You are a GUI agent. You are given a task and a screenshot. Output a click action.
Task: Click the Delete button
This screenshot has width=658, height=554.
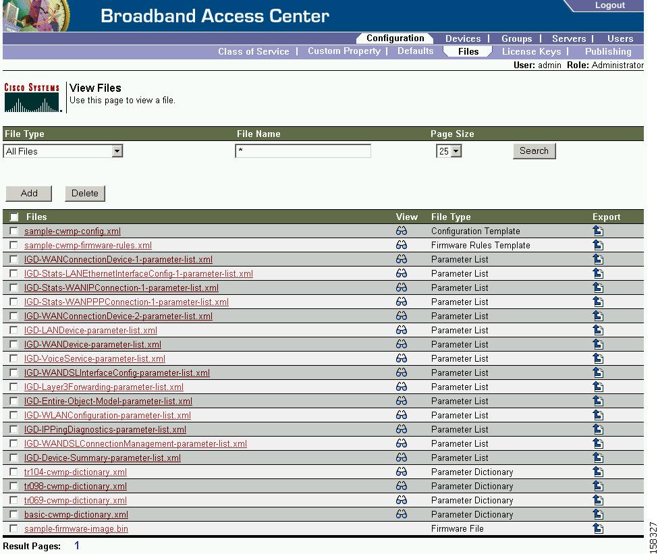click(85, 194)
